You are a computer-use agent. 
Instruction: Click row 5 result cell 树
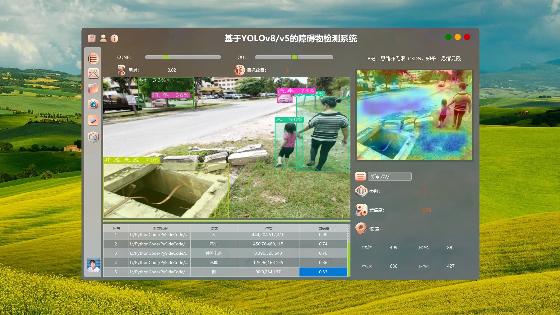(214, 272)
